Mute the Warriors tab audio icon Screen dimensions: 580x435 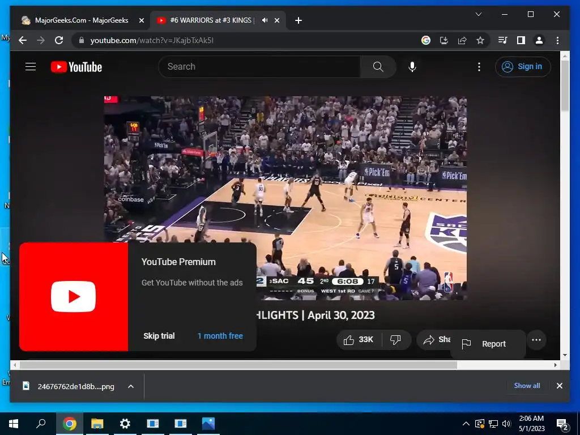point(265,20)
